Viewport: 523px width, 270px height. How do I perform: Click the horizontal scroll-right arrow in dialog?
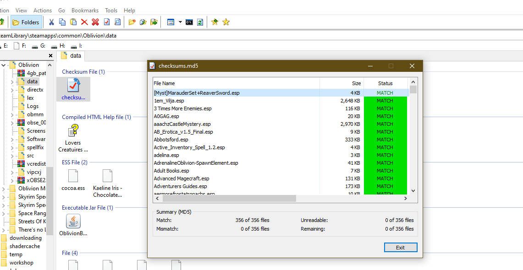click(x=406, y=199)
